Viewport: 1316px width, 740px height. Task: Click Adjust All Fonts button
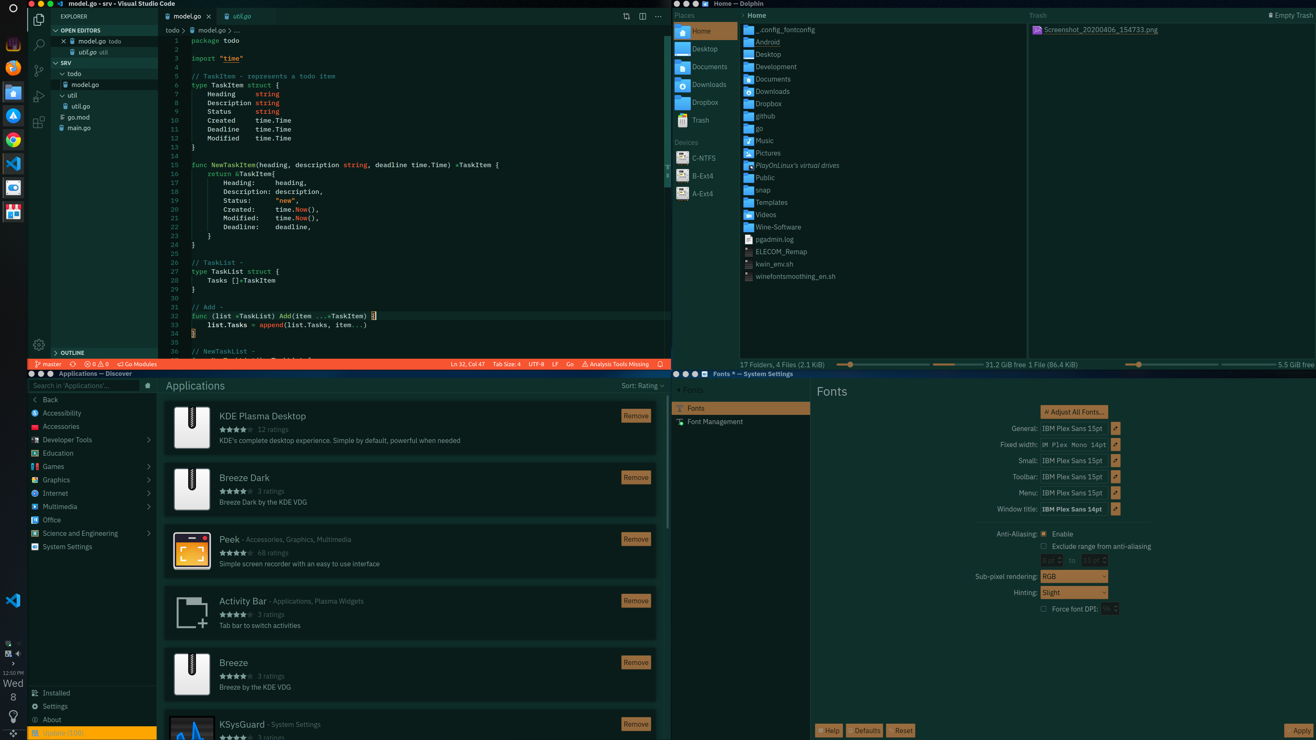(1074, 412)
